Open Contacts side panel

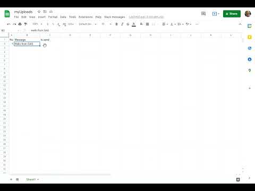(250, 59)
